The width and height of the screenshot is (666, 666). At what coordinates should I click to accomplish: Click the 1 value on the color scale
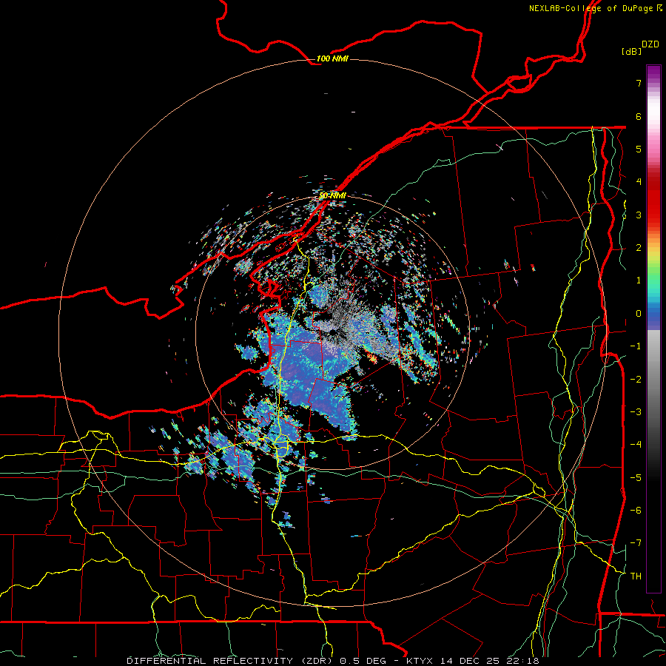tap(639, 280)
